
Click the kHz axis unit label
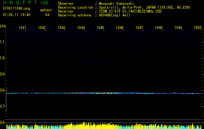(x=3, y=26)
